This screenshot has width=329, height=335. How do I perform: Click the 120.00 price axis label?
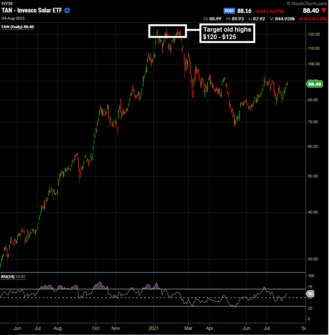[x=314, y=34]
